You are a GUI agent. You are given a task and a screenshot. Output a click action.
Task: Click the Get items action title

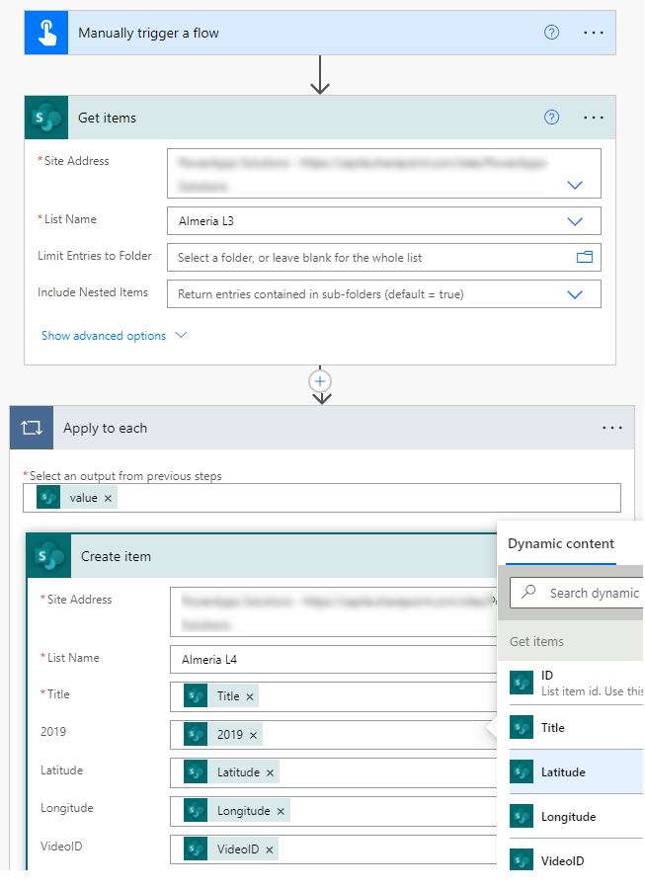point(107,118)
